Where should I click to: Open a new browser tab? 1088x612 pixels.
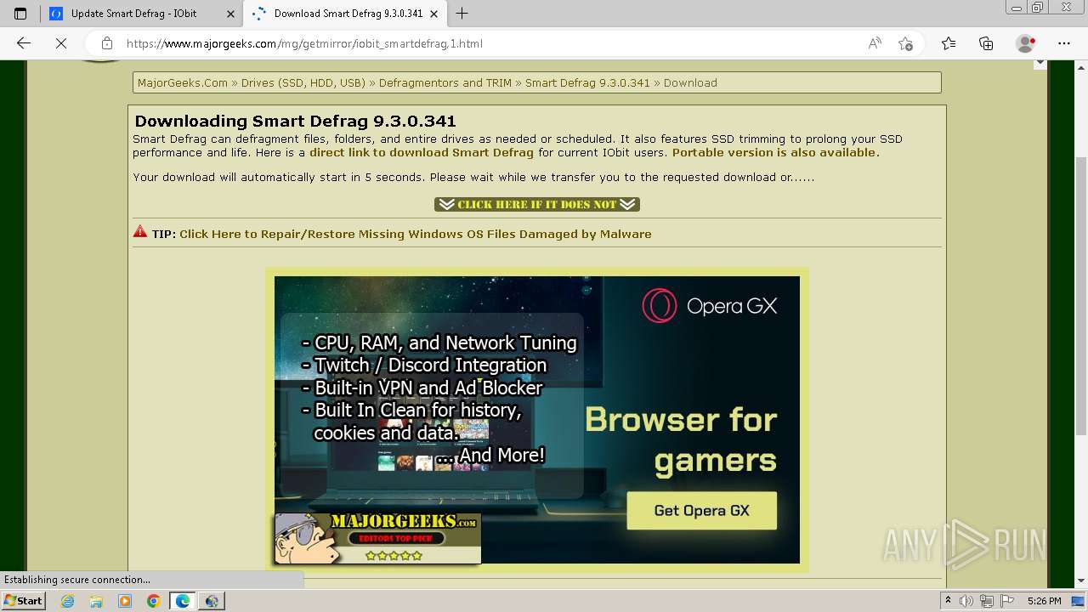462,14
